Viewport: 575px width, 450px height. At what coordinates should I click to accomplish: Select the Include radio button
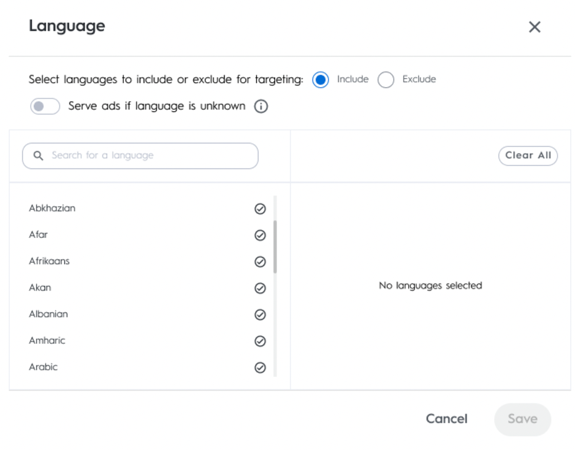click(321, 80)
